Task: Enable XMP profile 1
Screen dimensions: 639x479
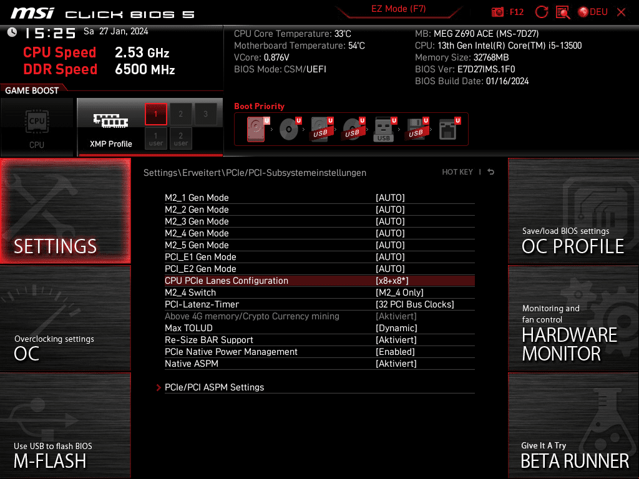Action: tap(156, 114)
